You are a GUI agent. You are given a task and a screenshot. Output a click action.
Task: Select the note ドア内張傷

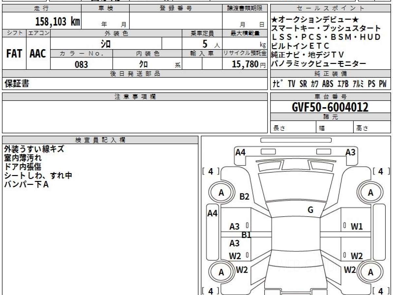point(23,167)
